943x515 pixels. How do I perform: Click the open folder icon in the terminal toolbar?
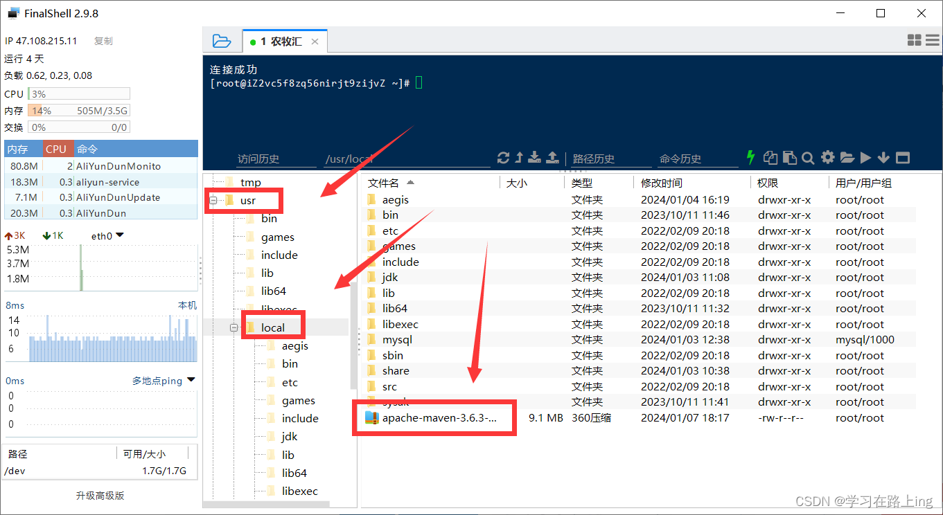pyautogui.click(x=847, y=158)
